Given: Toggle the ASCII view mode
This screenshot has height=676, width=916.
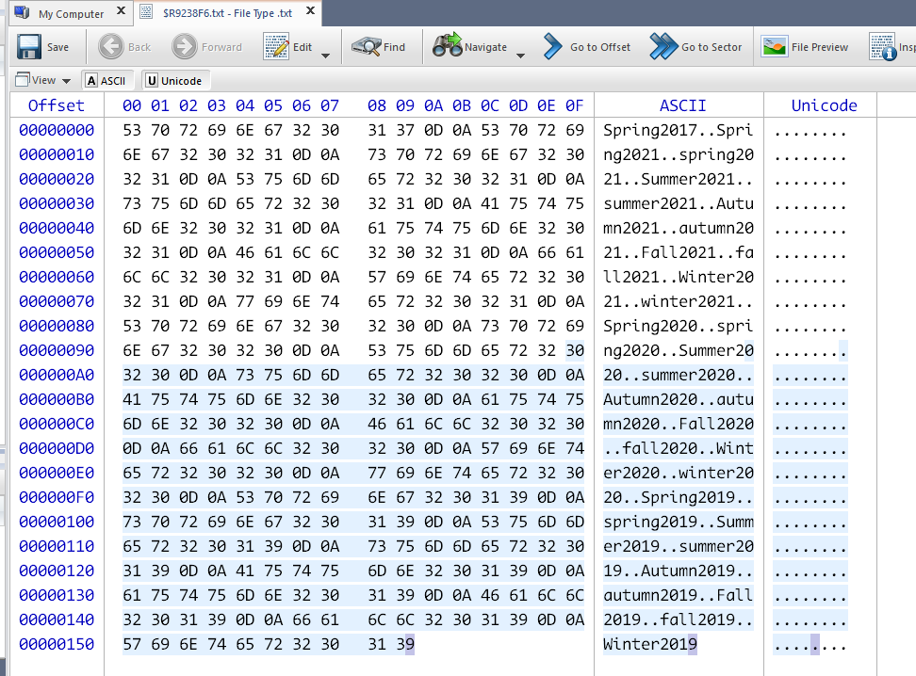Looking at the screenshot, I should 106,80.
